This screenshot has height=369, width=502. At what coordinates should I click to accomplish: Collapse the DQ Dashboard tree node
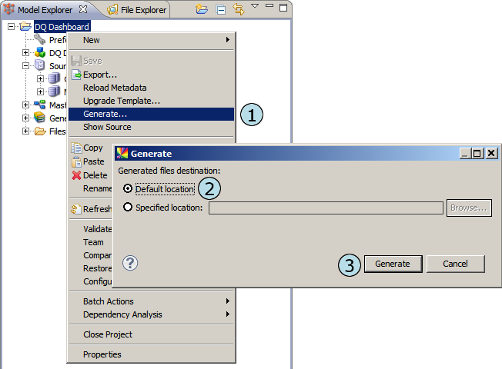(x=12, y=27)
